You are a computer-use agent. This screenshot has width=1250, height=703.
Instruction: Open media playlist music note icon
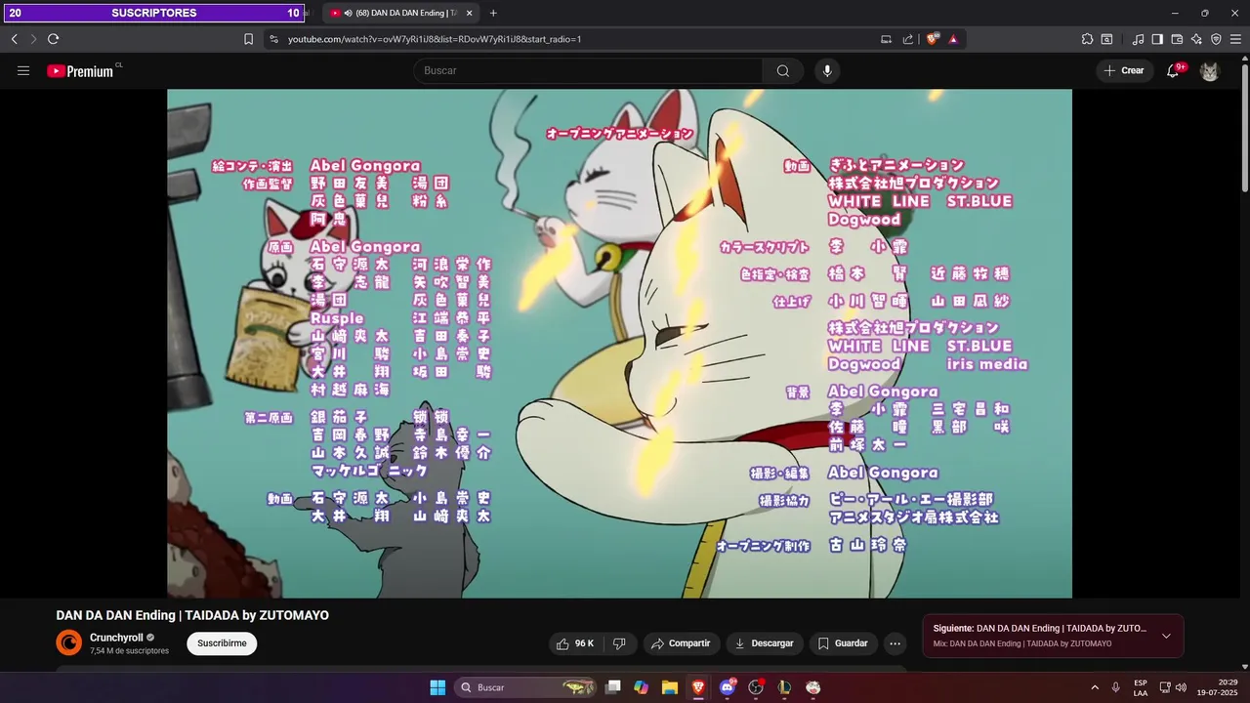[1138, 39]
